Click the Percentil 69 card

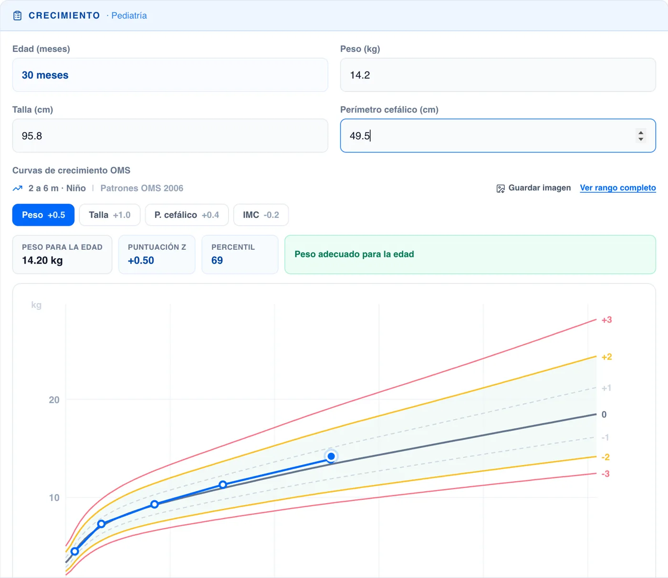pyautogui.click(x=240, y=254)
